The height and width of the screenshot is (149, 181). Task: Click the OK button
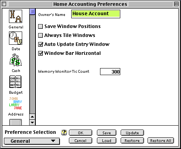coord(81,133)
